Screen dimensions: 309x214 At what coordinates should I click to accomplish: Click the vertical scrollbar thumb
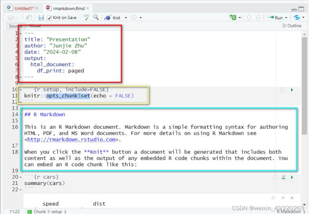[304, 86]
